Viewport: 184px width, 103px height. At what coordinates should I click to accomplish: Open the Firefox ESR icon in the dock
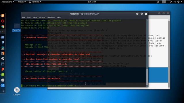[3, 16]
